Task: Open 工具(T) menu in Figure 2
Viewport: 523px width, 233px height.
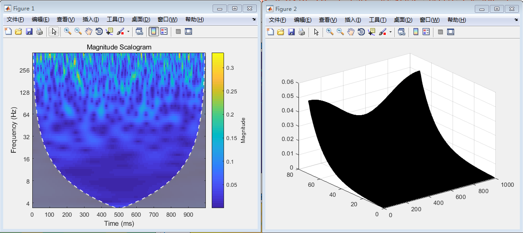Action: (x=378, y=20)
